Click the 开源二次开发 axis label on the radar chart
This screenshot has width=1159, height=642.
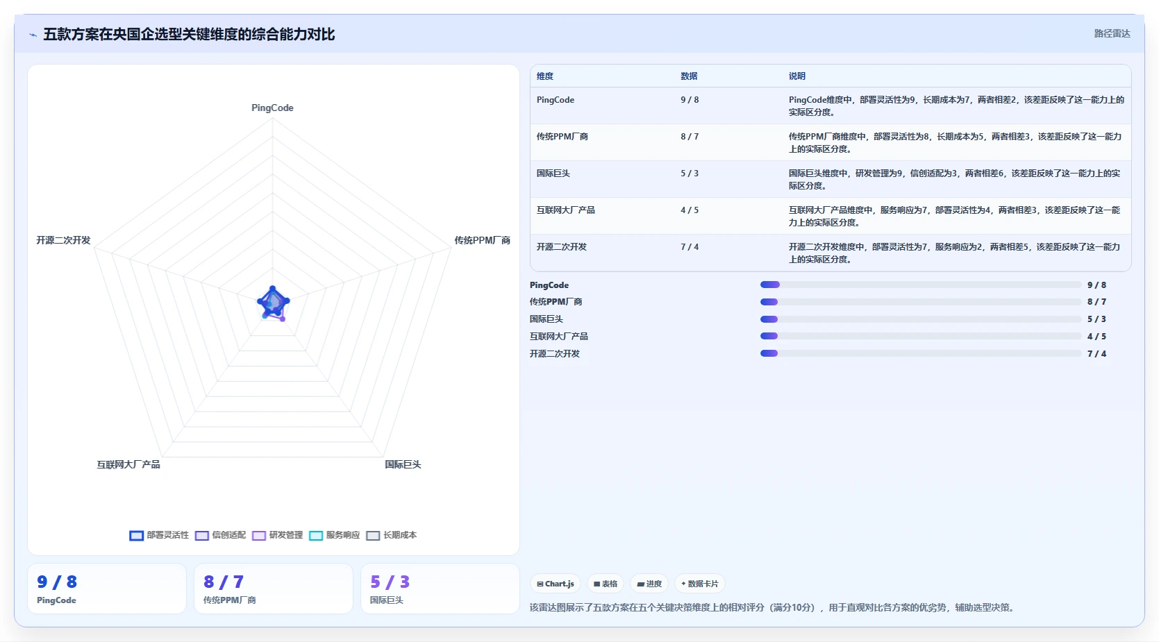pos(63,240)
